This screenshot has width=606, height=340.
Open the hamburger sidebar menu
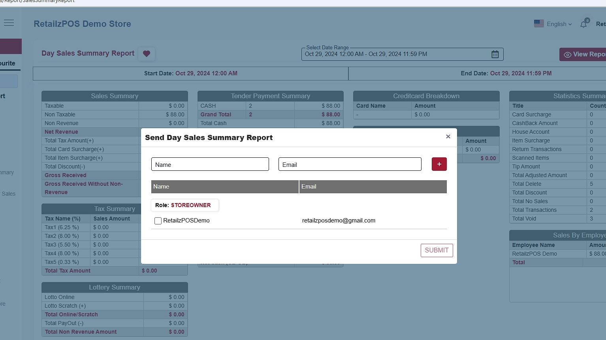(9, 23)
